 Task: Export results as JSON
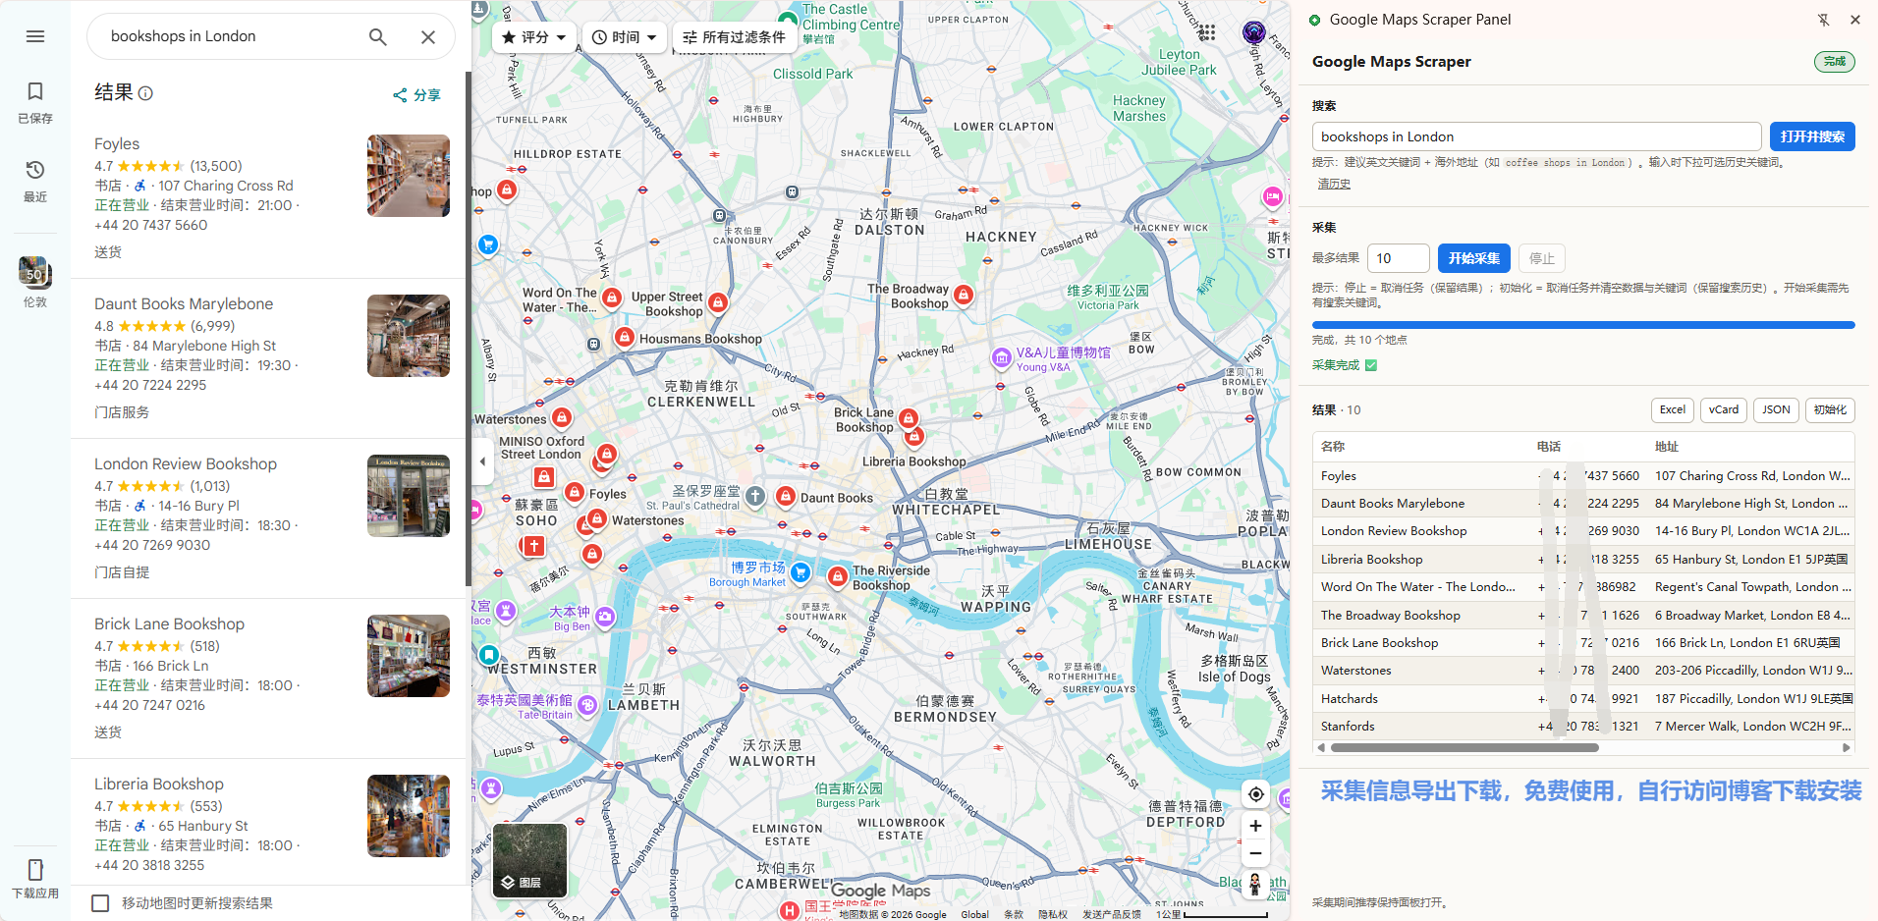(x=1776, y=410)
